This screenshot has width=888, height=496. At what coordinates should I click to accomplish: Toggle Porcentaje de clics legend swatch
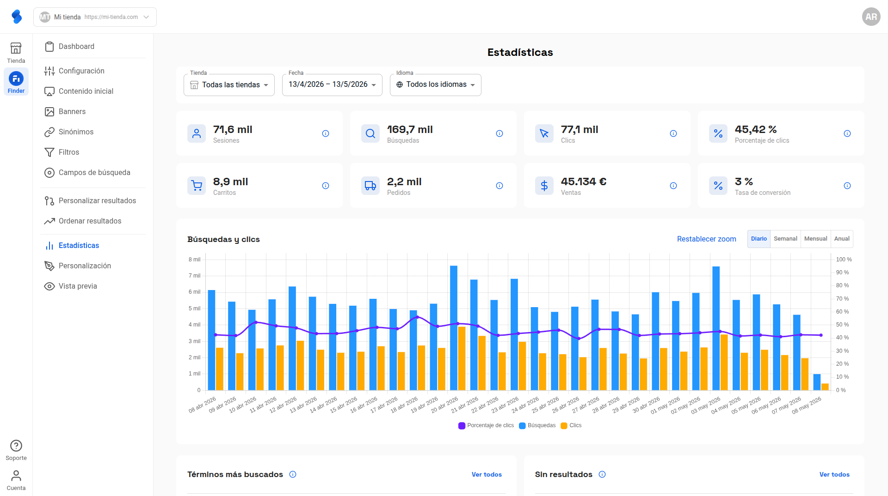(x=462, y=426)
